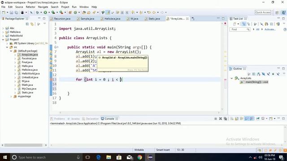Viewport: 287px width, 161px height.
Task: Click the search magnifier in Task List Find
Action: [x=248, y=30]
